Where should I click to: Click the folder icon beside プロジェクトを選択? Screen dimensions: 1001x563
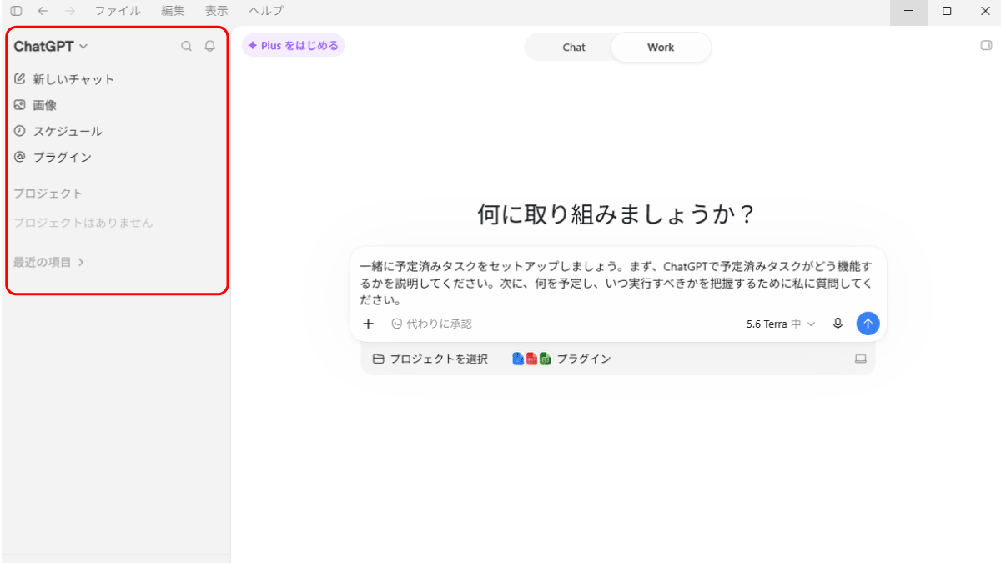click(378, 359)
